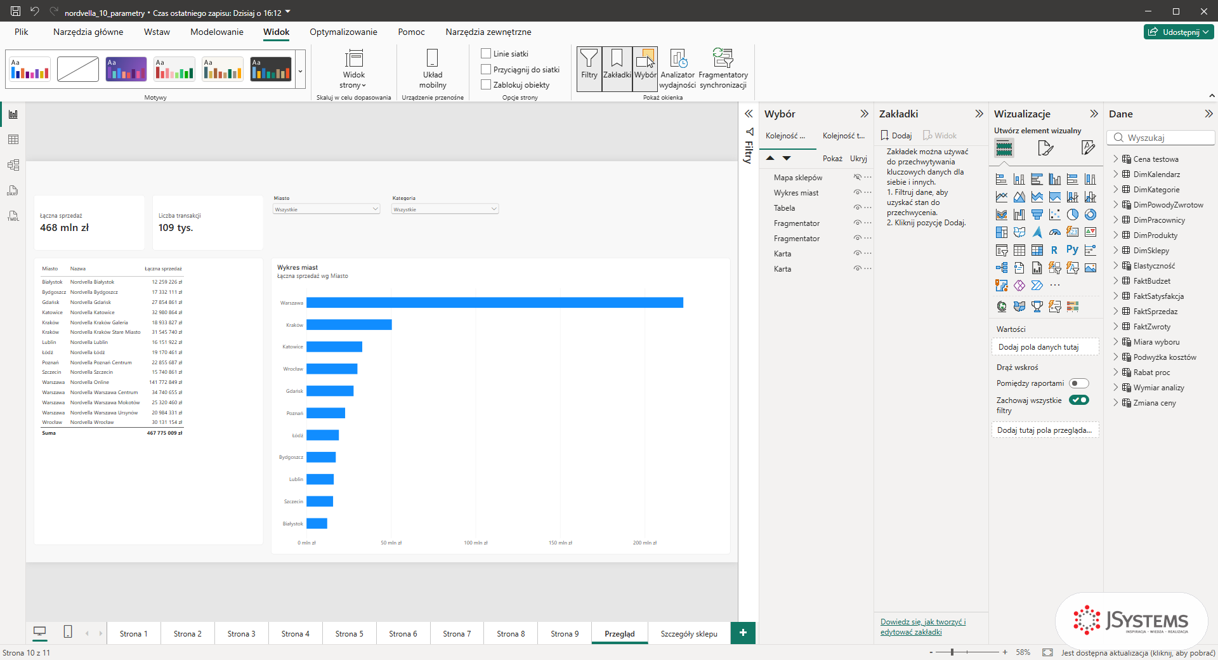Toggle Pomiędzy raportami switch
This screenshot has width=1218, height=660.
click(1078, 383)
